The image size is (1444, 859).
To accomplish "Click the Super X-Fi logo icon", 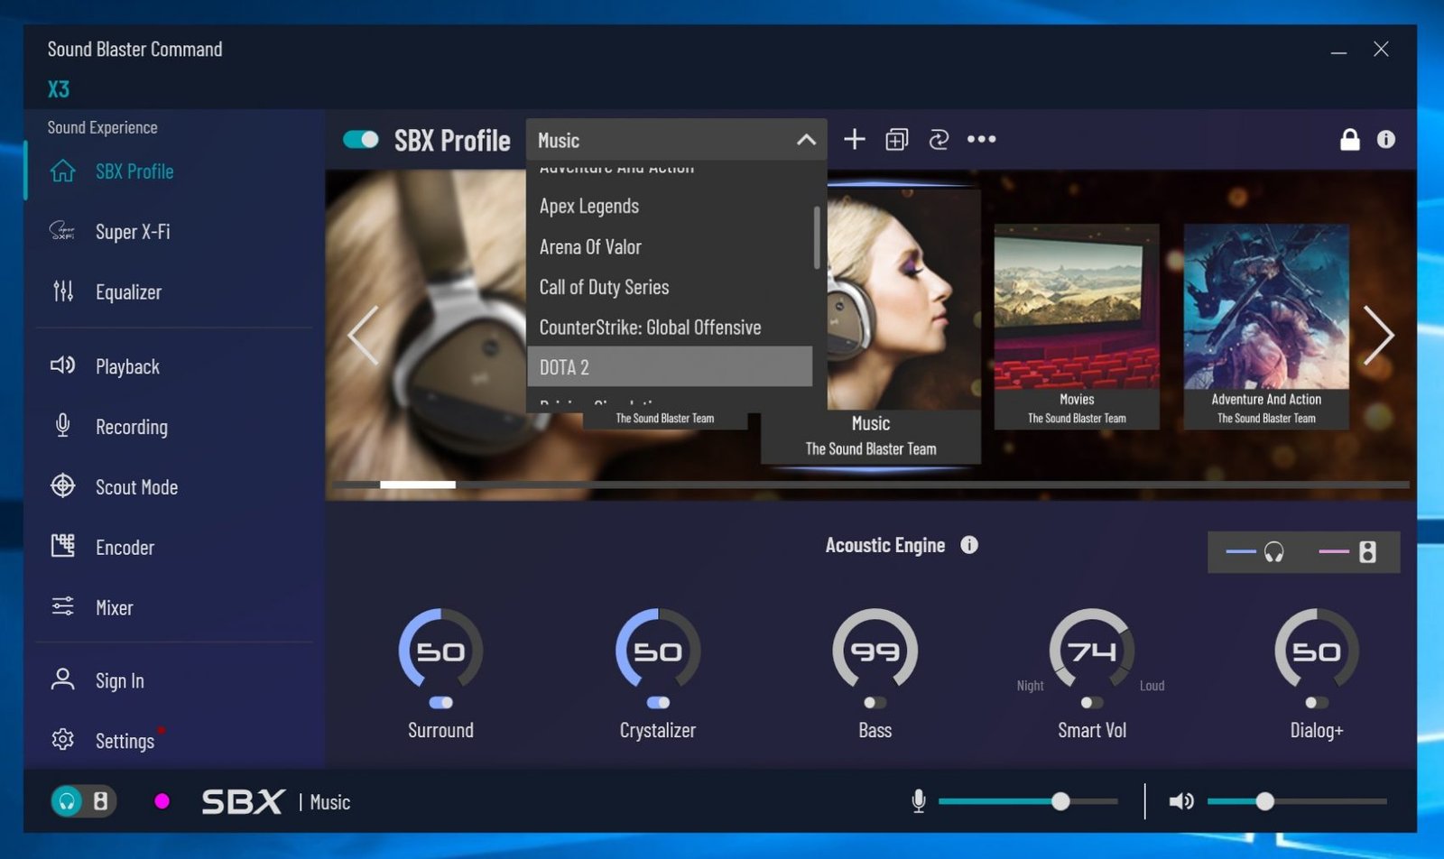I will pos(62,231).
